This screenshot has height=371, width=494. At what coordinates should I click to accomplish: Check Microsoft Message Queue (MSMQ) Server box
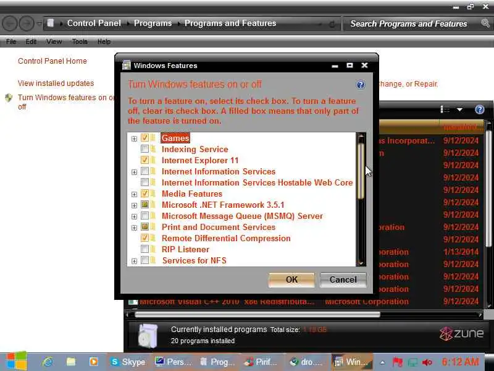point(144,216)
